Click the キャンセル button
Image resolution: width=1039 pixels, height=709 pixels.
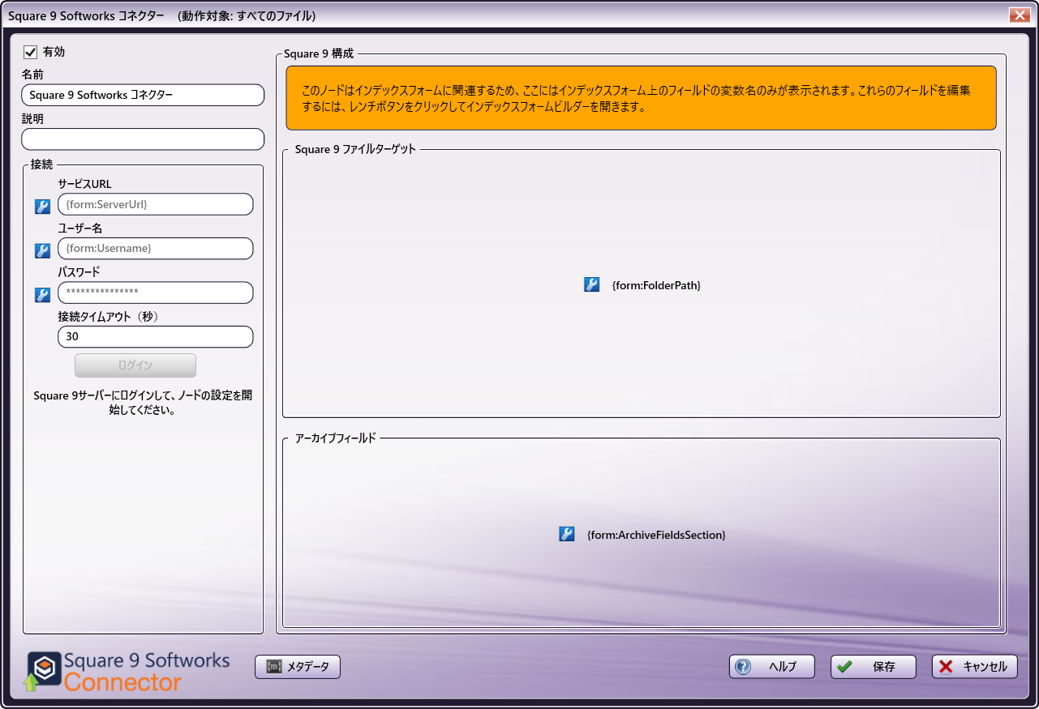pos(975,667)
